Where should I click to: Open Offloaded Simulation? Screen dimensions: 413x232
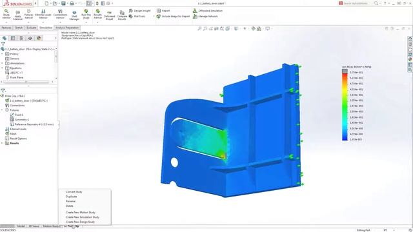pos(208,11)
